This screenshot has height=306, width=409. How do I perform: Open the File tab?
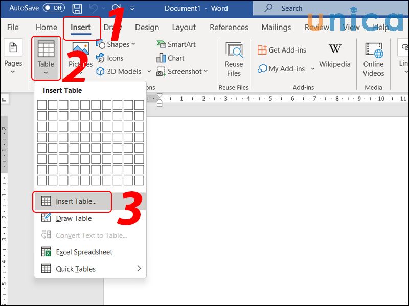click(13, 28)
